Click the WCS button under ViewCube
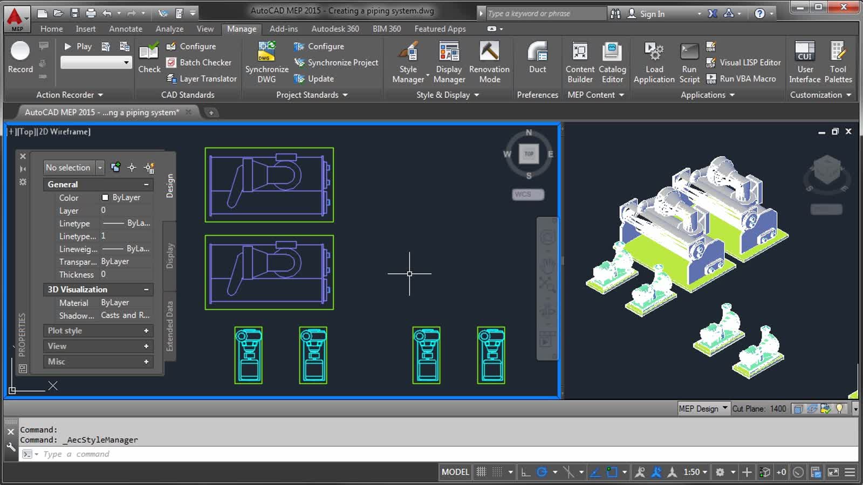The image size is (863, 485). pyautogui.click(x=528, y=194)
